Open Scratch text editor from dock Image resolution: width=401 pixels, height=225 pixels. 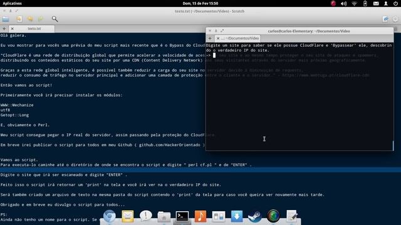click(x=291, y=216)
